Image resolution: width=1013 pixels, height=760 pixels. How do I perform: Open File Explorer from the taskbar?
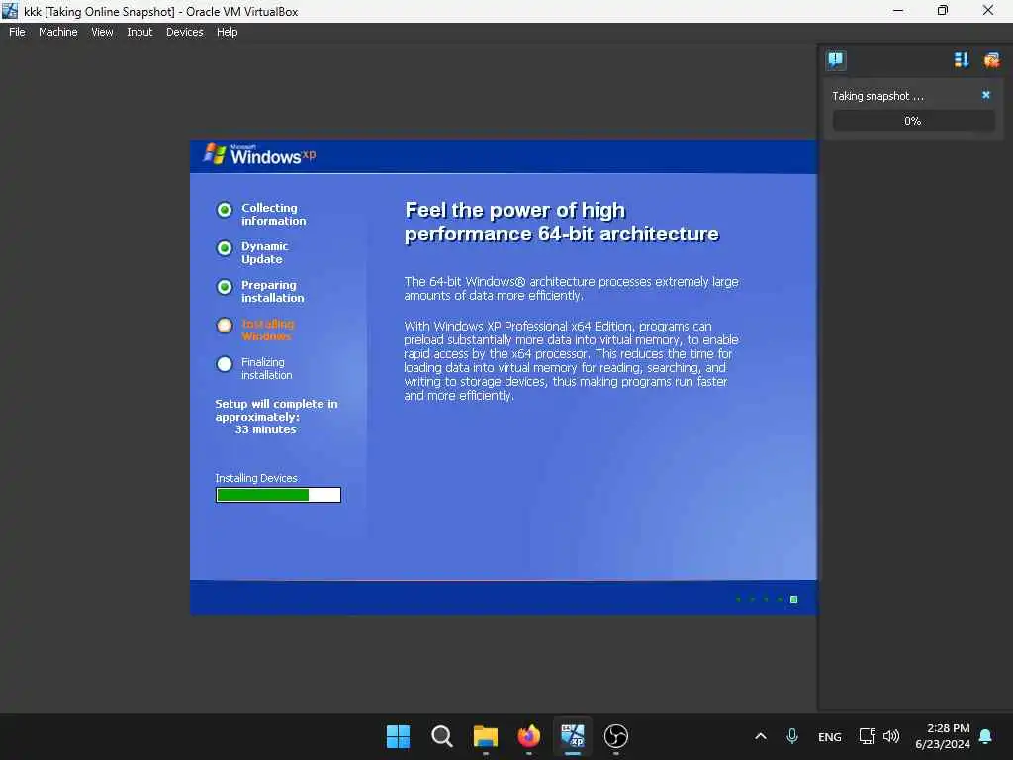tap(485, 736)
